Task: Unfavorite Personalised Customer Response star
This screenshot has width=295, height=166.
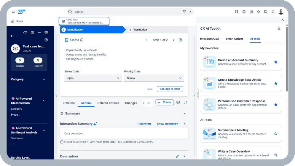Action: (276, 105)
